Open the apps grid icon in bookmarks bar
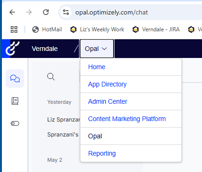 14,29
